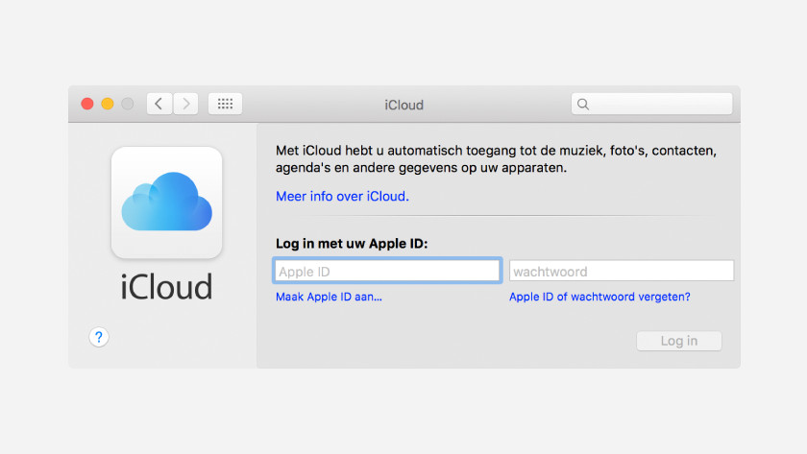Go back with the left chevron button
The image size is (807, 454).
click(x=159, y=104)
